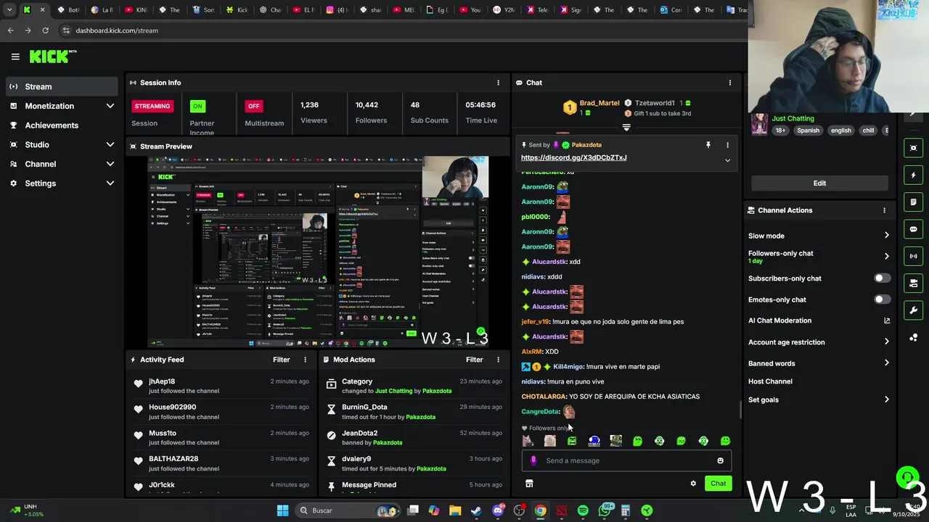
Task: Open Windows Start menu
Action: [282, 510]
